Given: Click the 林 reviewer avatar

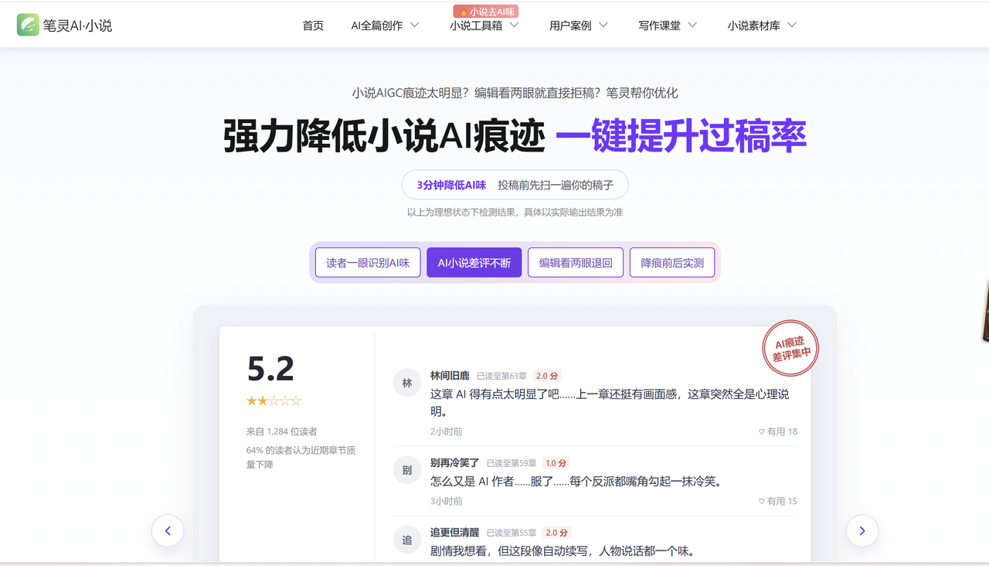Looking at the screenshot, I should coord(407,383).
